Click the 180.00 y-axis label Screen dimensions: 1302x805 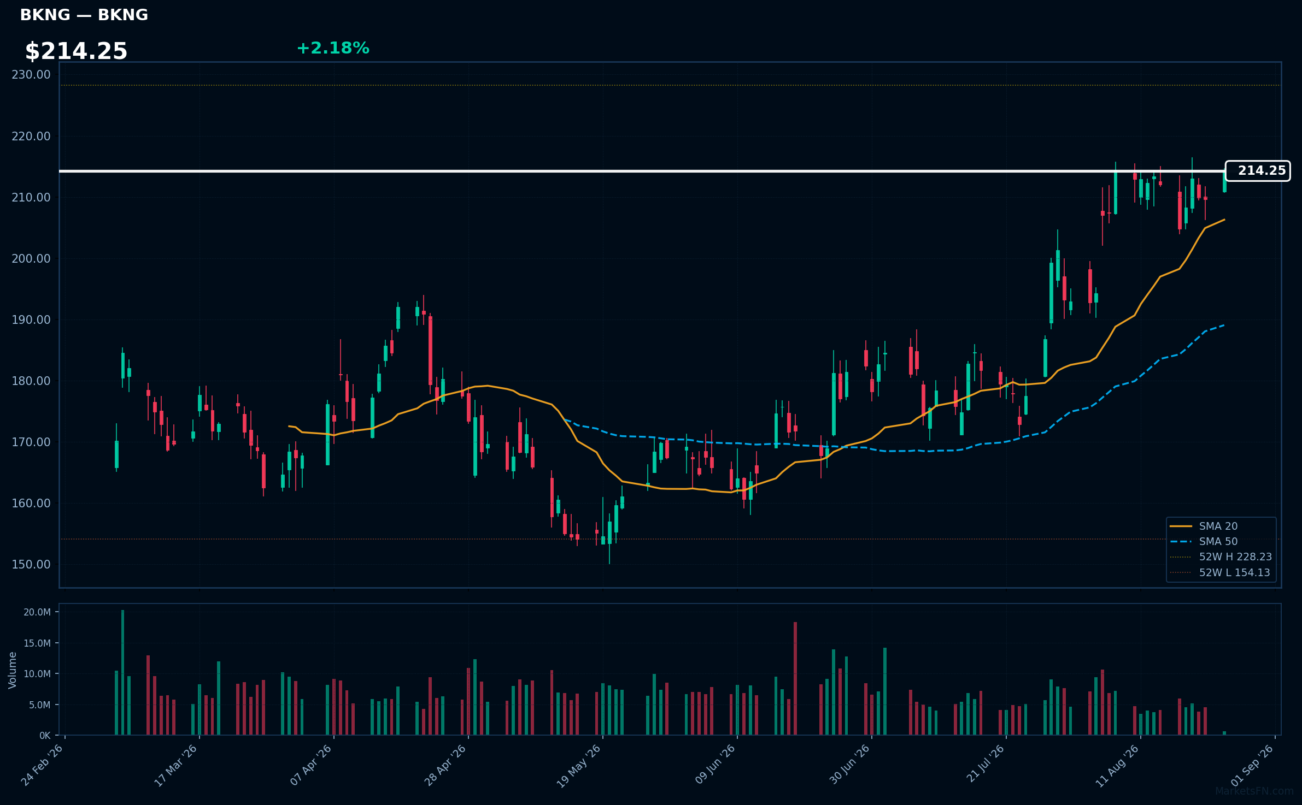31,381
